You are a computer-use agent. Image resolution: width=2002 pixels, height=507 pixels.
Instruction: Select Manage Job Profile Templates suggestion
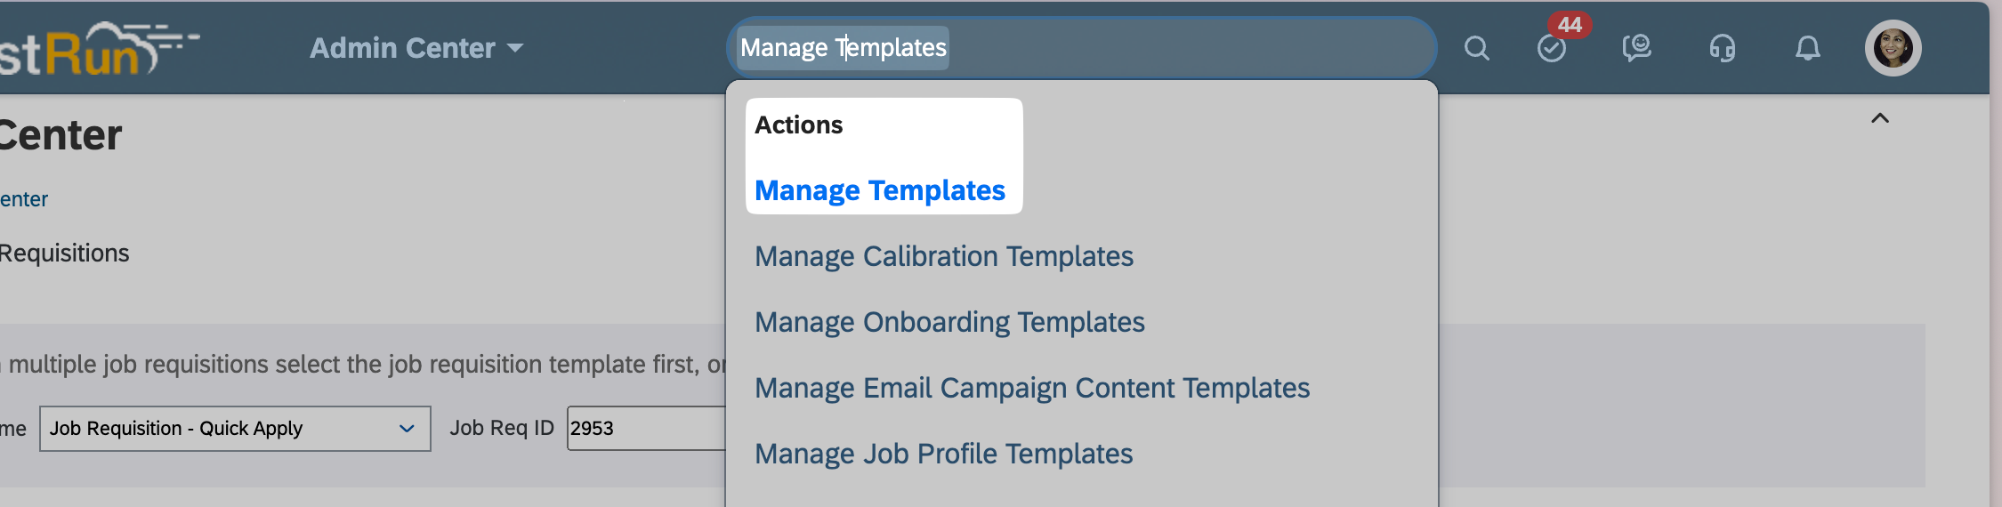point(944,454)
